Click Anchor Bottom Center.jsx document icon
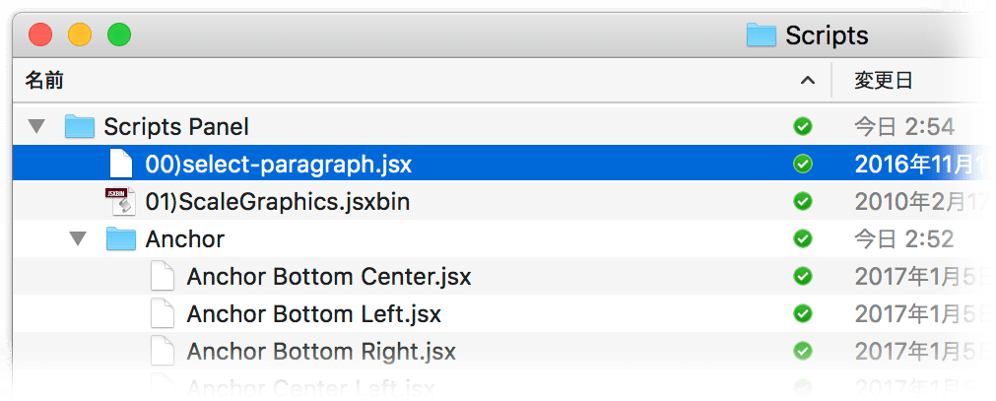The width and height of the screenshot is (996, 401). point(162,277)
